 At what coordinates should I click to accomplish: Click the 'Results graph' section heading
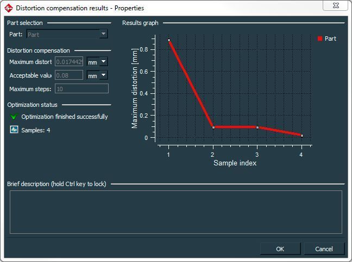140,23
